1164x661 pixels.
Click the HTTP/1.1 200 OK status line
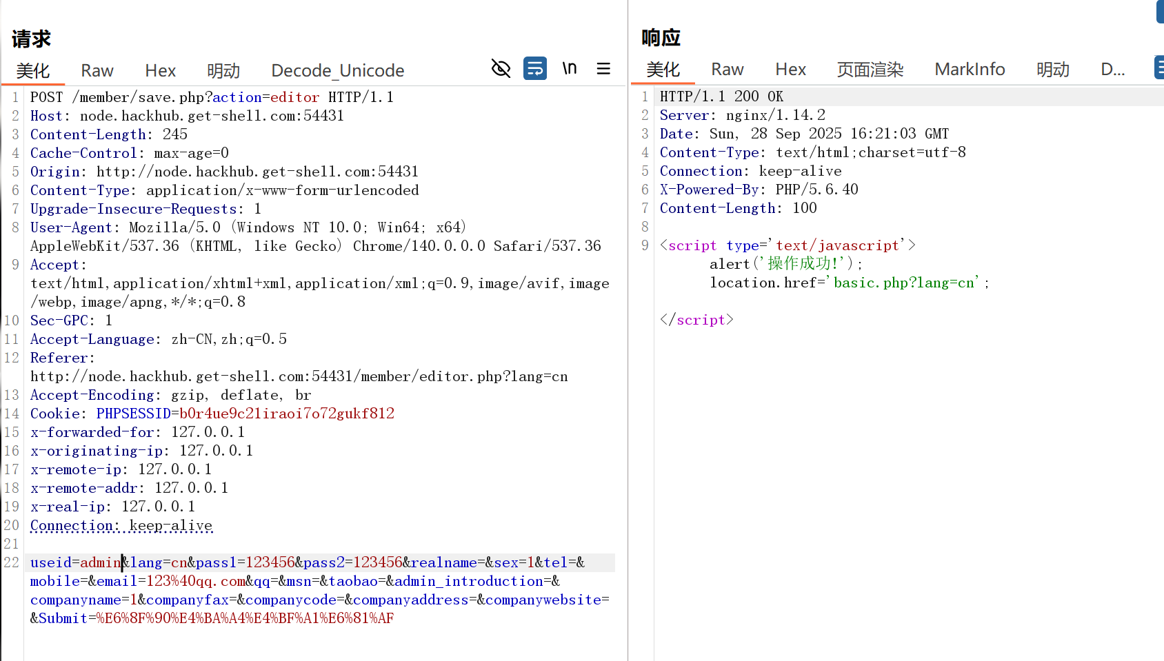click(721, 96)
